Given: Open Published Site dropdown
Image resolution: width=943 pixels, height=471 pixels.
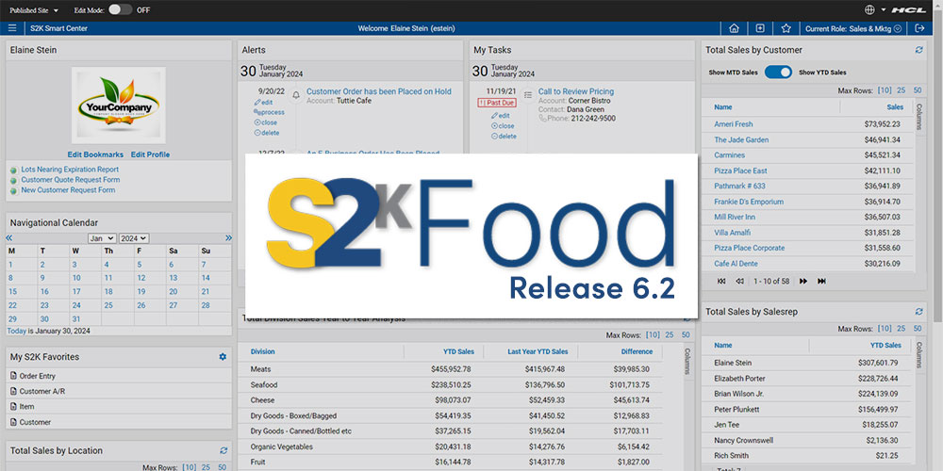Looking at the screenshot, I should click(34, 10).
